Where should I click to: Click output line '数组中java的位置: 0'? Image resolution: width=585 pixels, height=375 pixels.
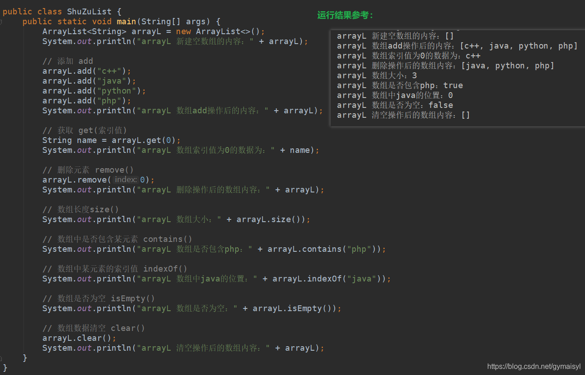click(395, 95)
